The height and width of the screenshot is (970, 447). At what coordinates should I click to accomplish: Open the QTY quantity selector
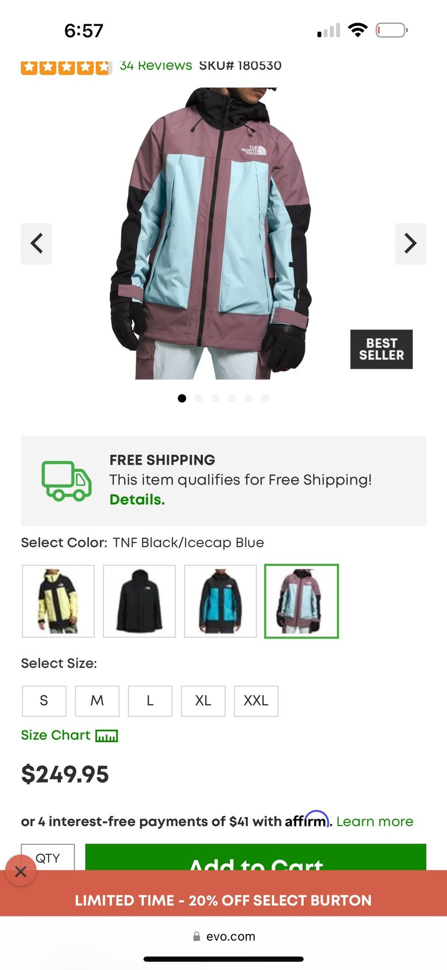pos(48,857)
